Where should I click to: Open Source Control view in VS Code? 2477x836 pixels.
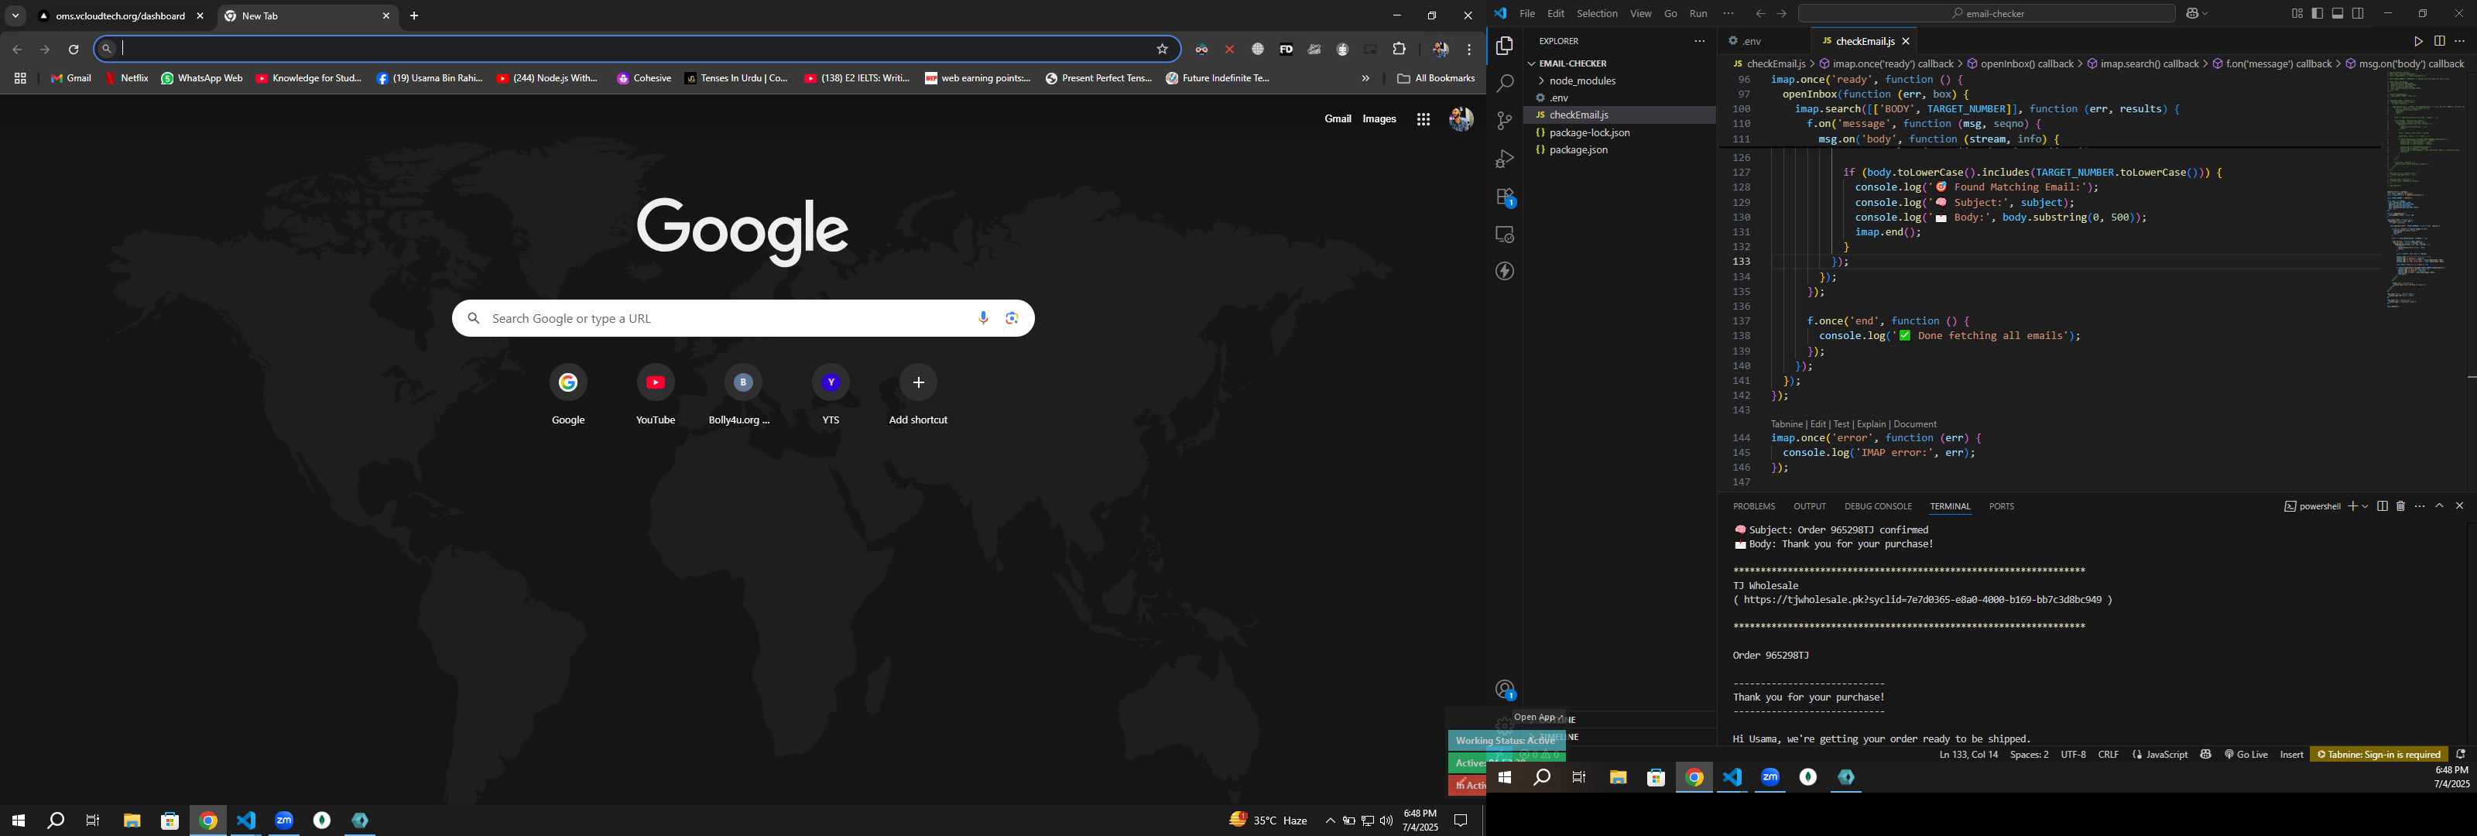point(1505,122)
